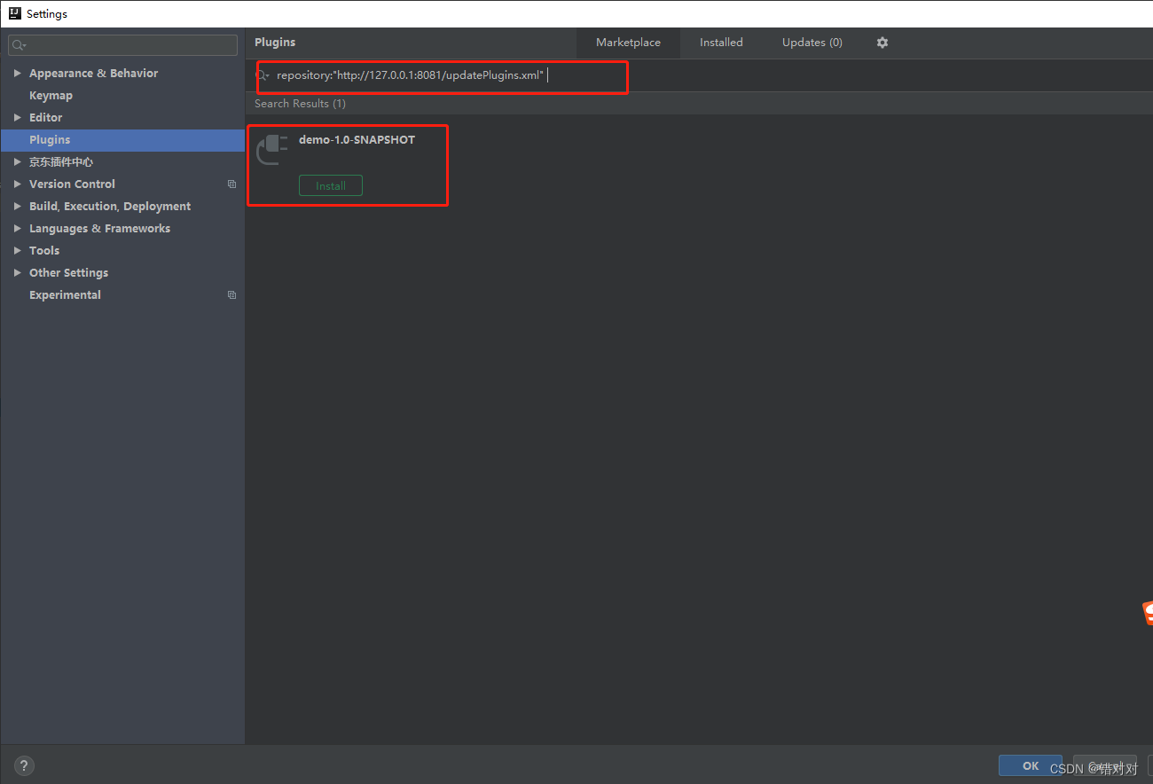
Task: Expand the Editor settings section
Action: tap(17, 118)
